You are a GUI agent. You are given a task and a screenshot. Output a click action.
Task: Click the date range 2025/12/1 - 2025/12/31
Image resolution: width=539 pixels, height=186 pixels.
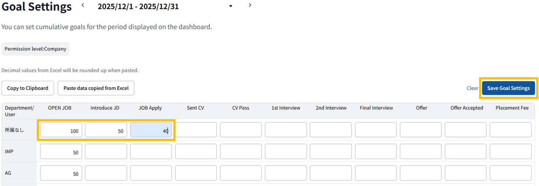click(138, 7)
